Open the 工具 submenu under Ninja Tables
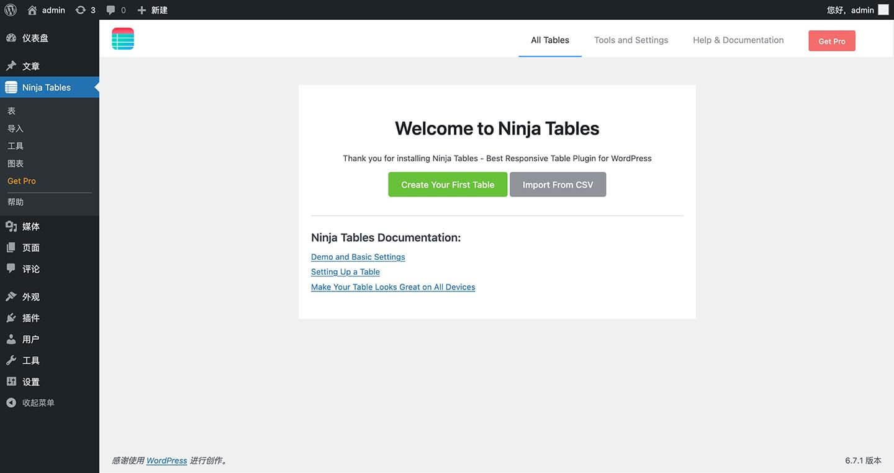The image size is (894, 473). 16,146
